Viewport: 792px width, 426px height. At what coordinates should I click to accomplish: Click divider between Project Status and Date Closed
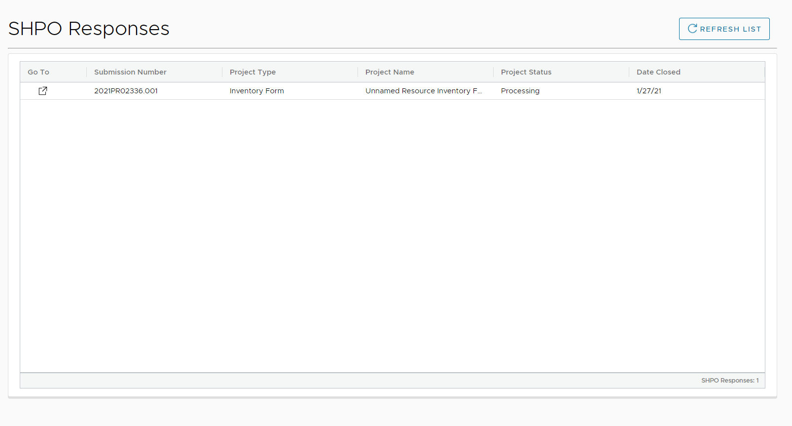click(x=629, y=72)
